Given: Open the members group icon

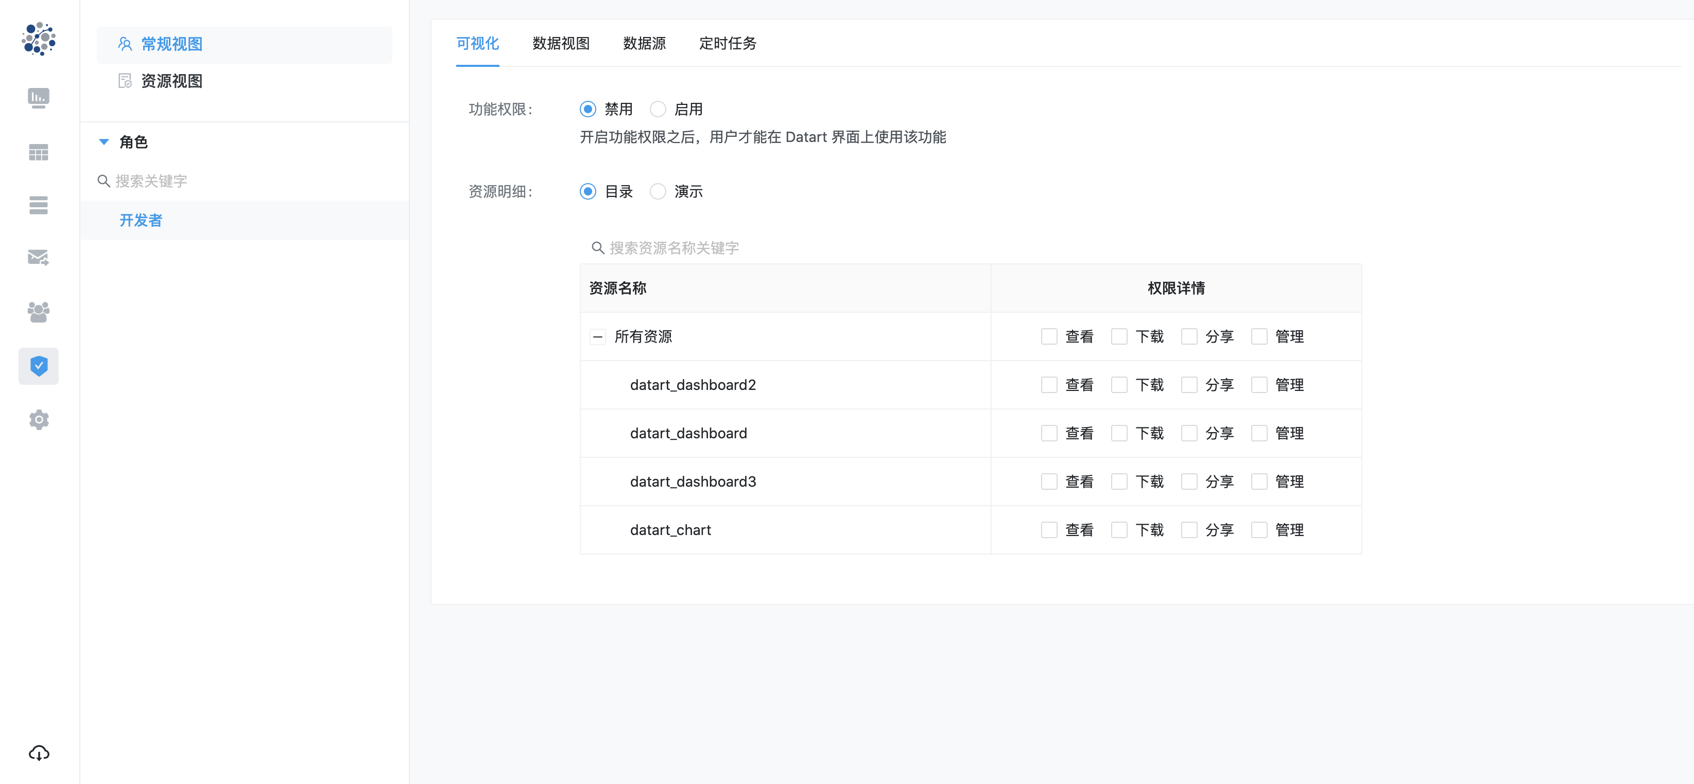Looking at the screenshot, I should pyautogui.click(x=38, y=312).
